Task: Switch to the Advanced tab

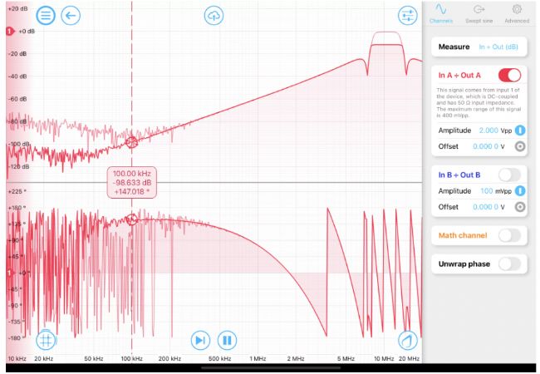Action: [x=516, y=12]
